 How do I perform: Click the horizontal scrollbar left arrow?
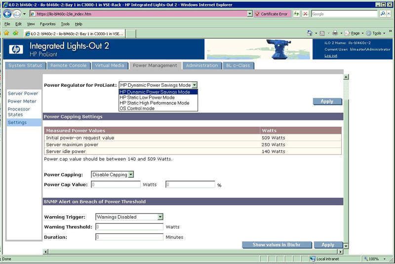coord(45,251)
